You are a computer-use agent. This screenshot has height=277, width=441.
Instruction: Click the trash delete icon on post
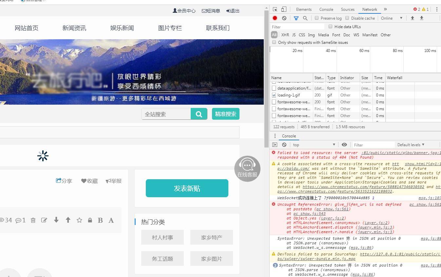33,220
